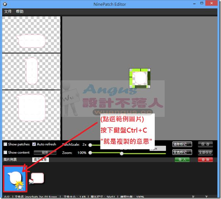Click the 全选标记 button
The height and width of the screenshot is (199, 221).
[x=182, y=152]
